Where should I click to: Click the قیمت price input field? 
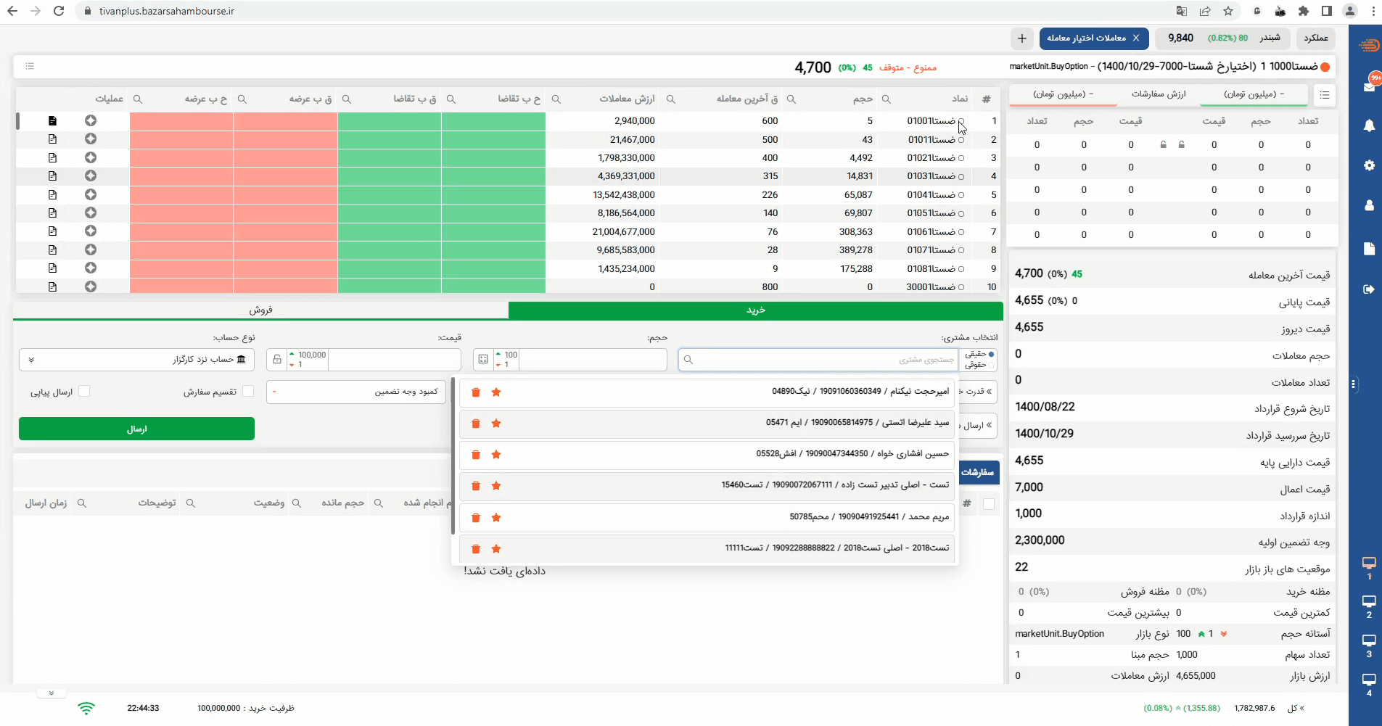[x=394, y=360]
